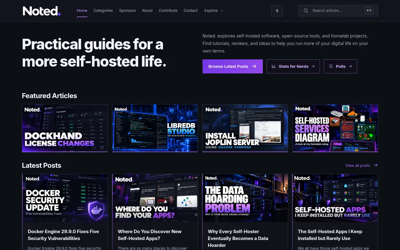The width and height of the screenshot is (400, 250).
Task: Open the Home nav item
Action: tap(82, 11)
